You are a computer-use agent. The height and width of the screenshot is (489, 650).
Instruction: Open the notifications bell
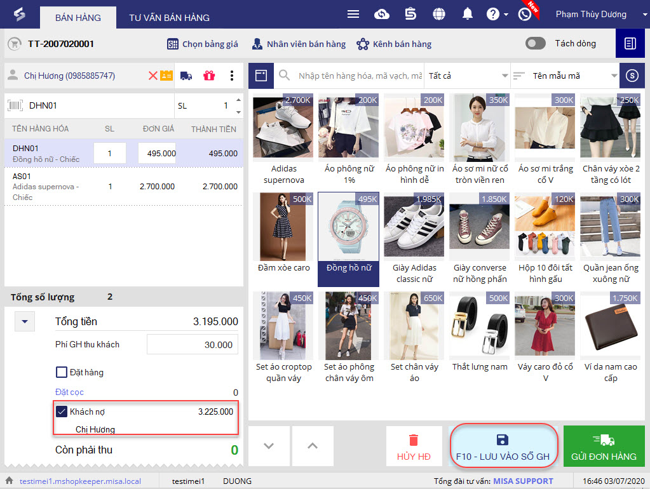pos(468,15)
